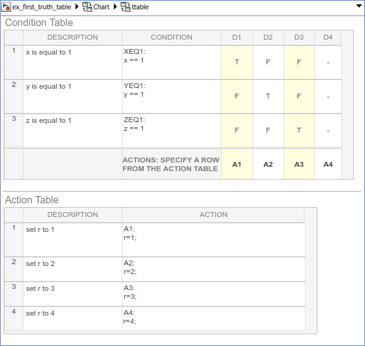This screenshot has width=365, height=346.
Task: Select condition row number 2
Action: [14, 96]
